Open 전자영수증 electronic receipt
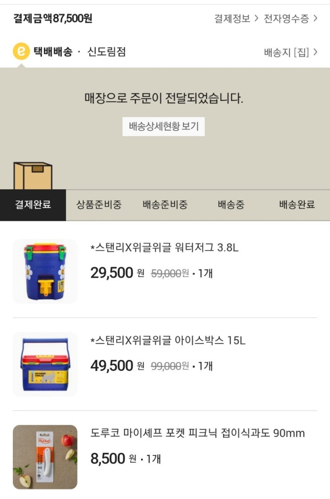This screenshot has height=499, width=330. tap(286, 19)
